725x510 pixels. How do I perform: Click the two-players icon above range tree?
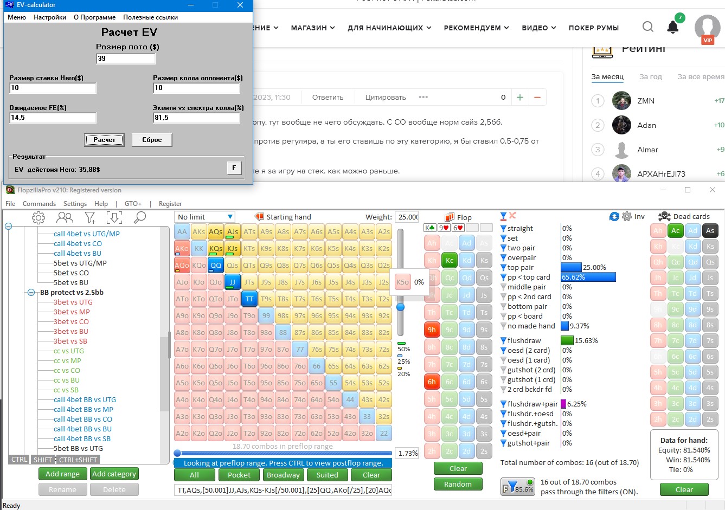click(x=65, y=218)
